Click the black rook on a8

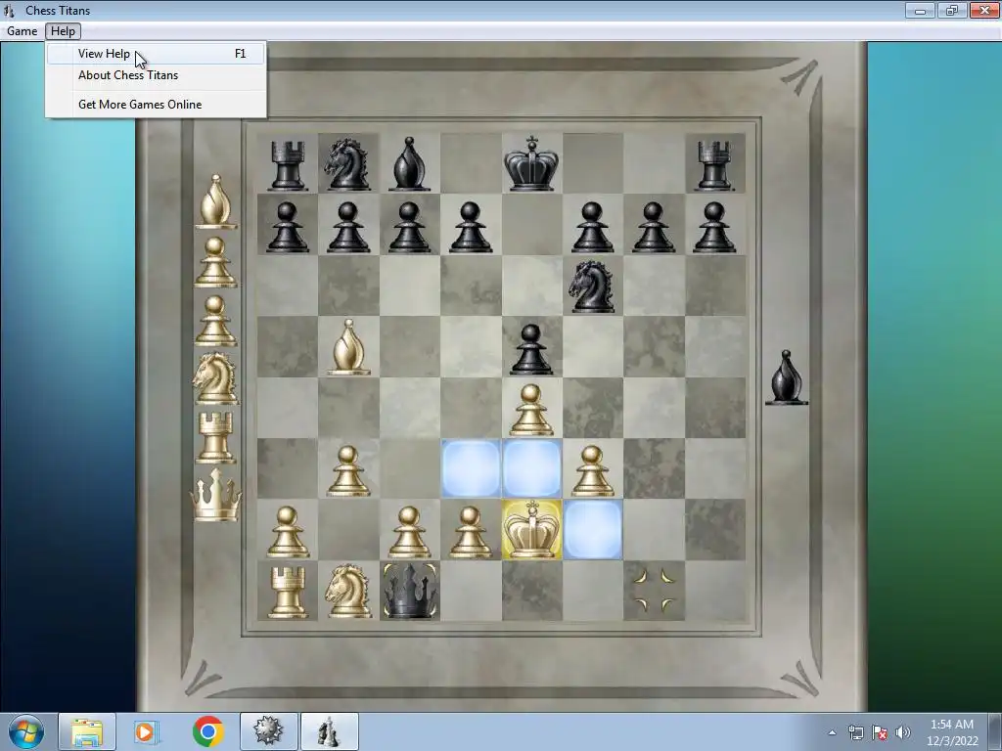(x=287, y=165)
